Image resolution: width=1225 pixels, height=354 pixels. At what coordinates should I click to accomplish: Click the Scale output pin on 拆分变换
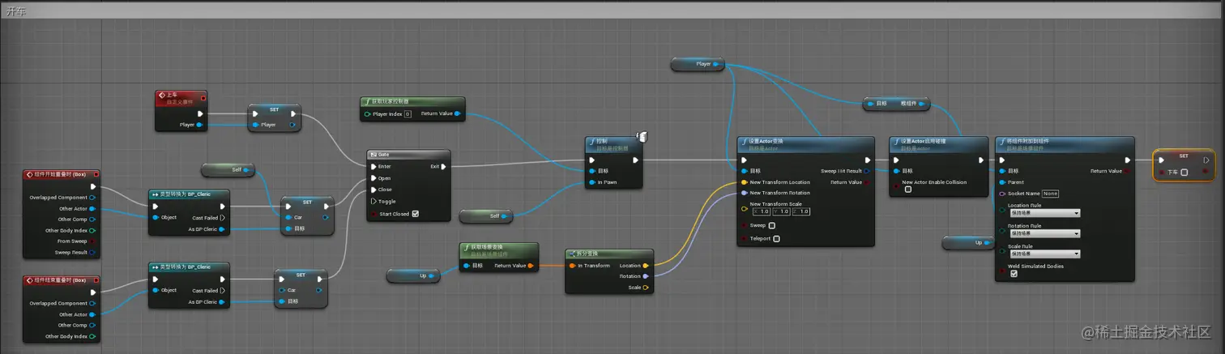[646, 287]
